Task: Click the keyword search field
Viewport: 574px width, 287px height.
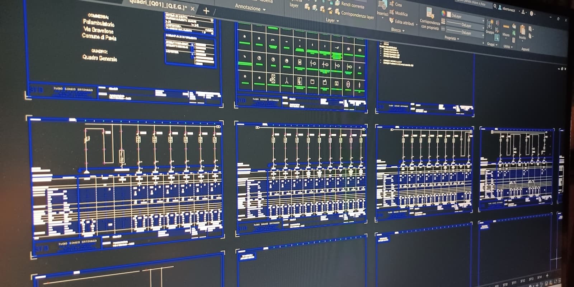Action: (474, 3)
